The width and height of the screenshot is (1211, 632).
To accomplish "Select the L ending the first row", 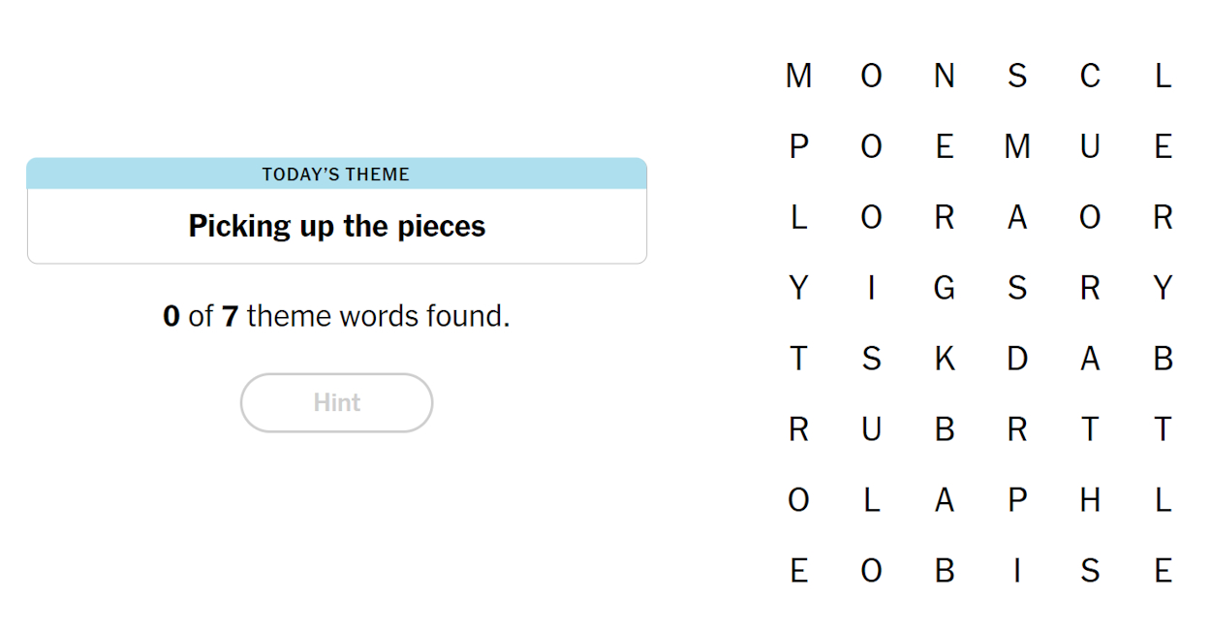I will click(1163, 76).
